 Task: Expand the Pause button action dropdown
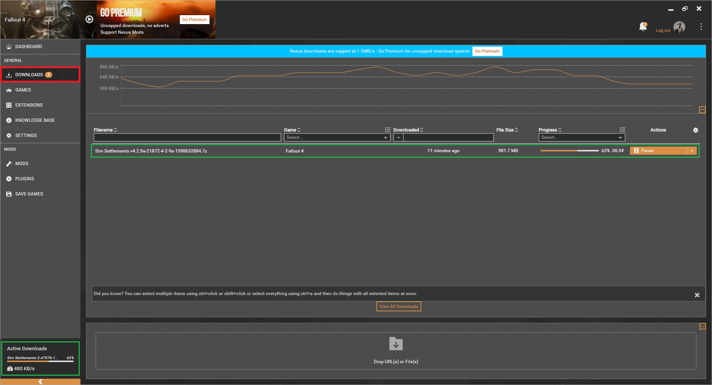(x=692, y=151)
